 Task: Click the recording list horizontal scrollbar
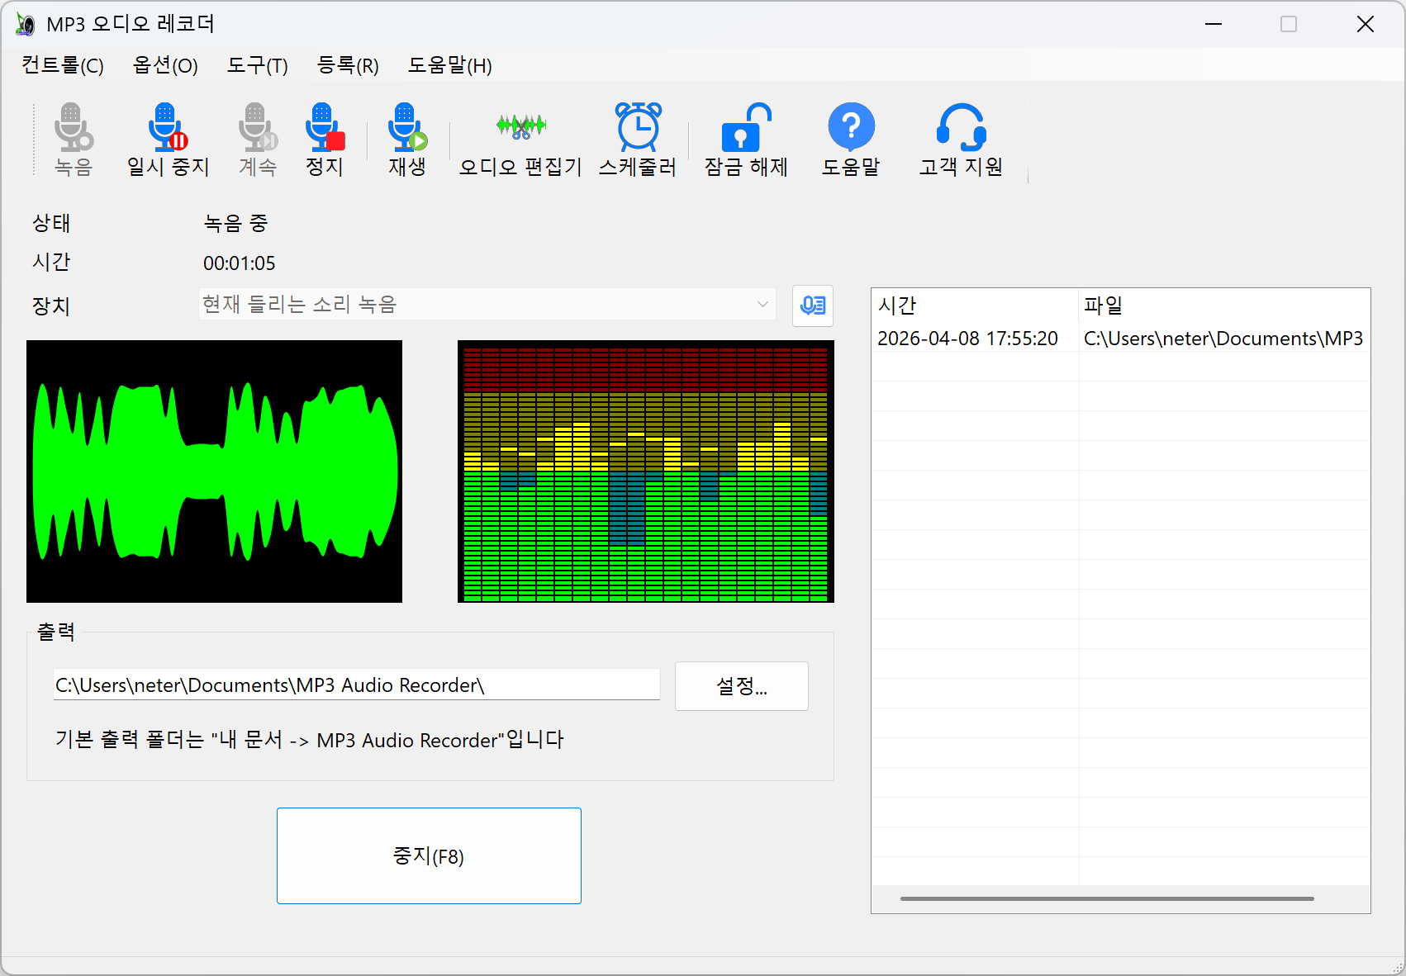(x=1107, y=898)
